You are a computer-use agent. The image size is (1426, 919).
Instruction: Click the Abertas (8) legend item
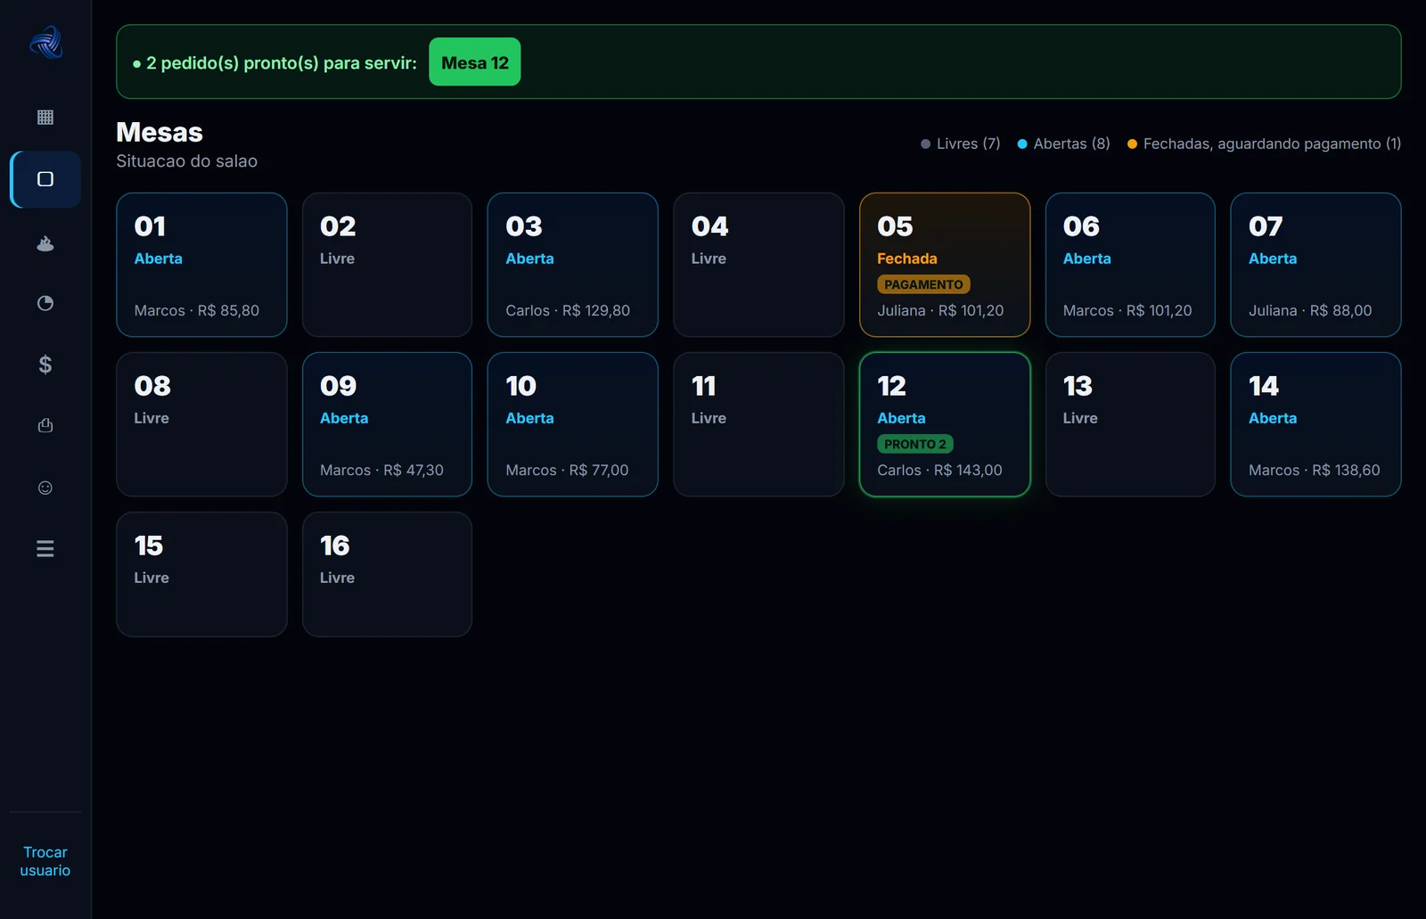point(1063,144)
